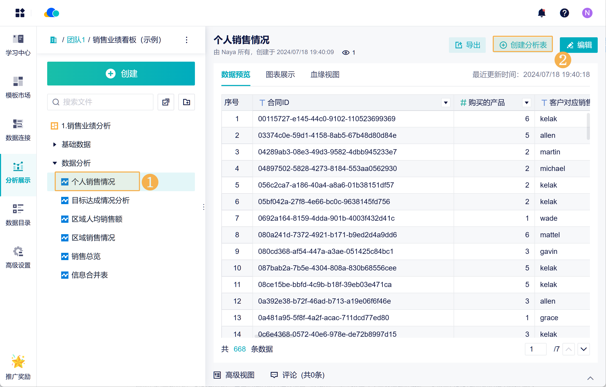Open the app grid launcher icon
This screenshot has width=606, height=387.
pos(20,13)
